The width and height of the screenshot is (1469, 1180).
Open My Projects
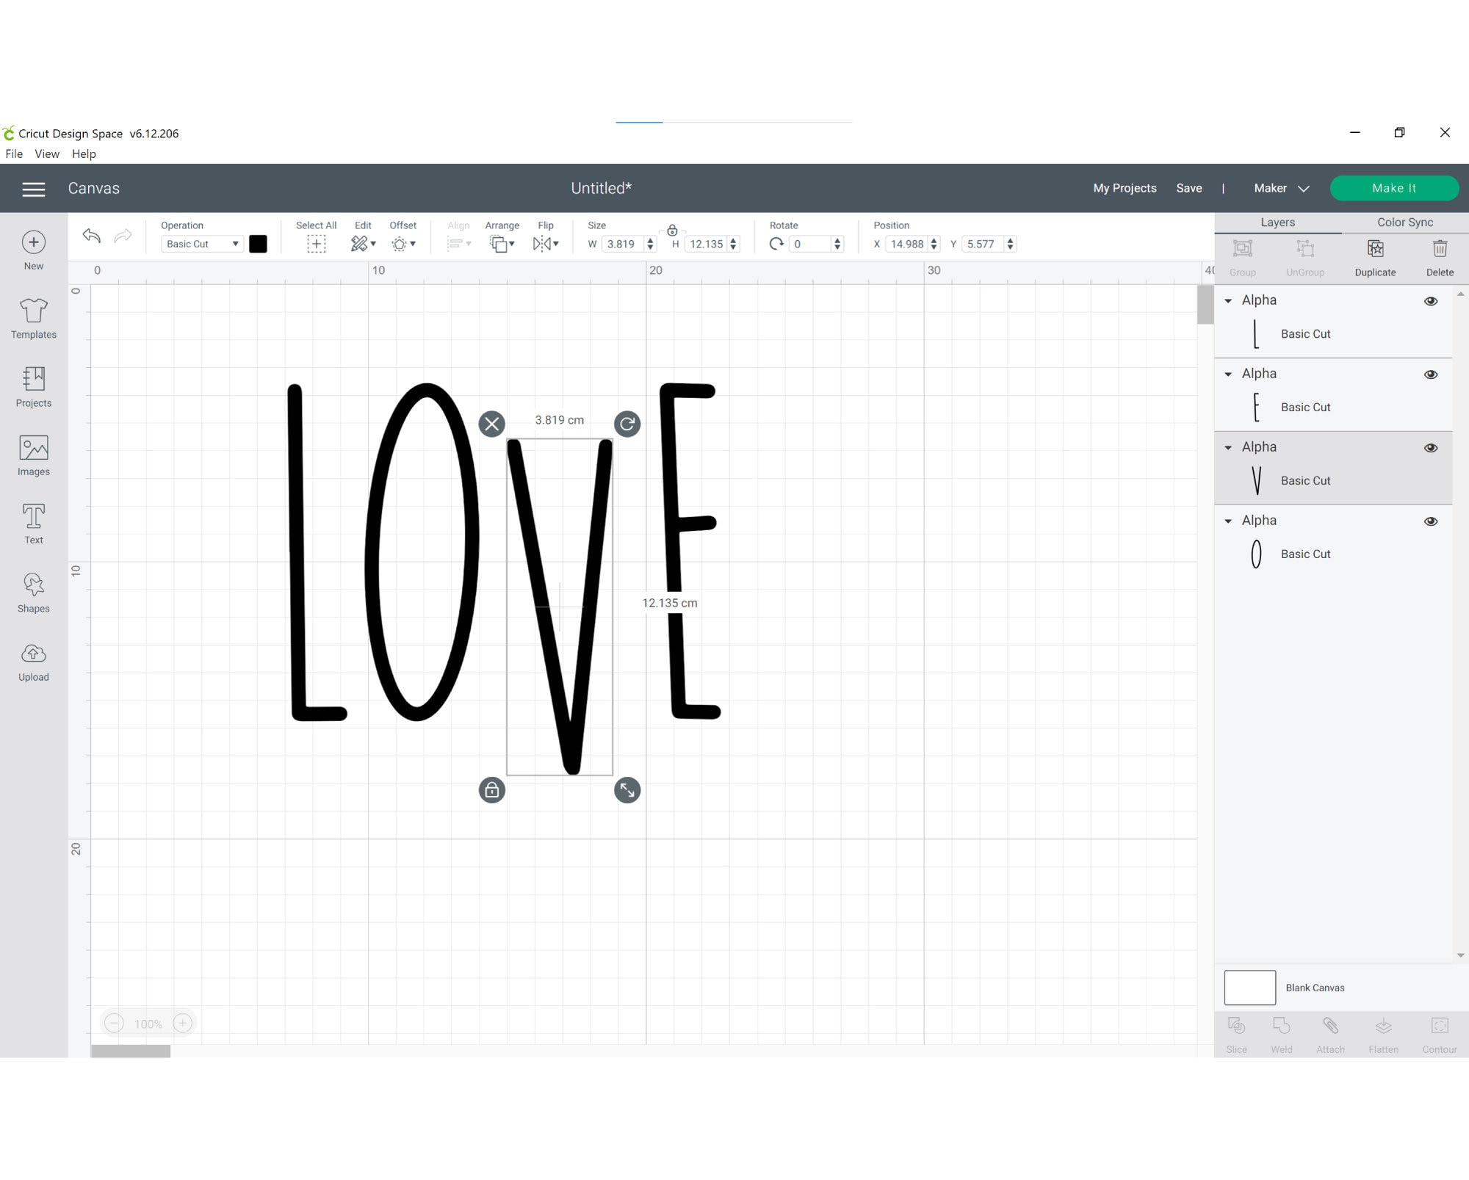[x=1125, y=189]
